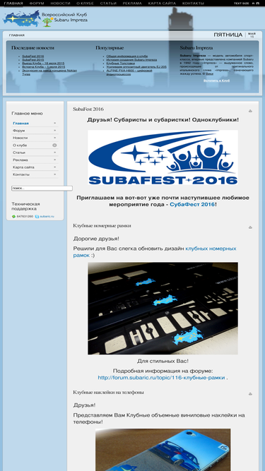Click the Последние новости section heading
Viewport: 265px width, 471px height.
tap(33, 48)
